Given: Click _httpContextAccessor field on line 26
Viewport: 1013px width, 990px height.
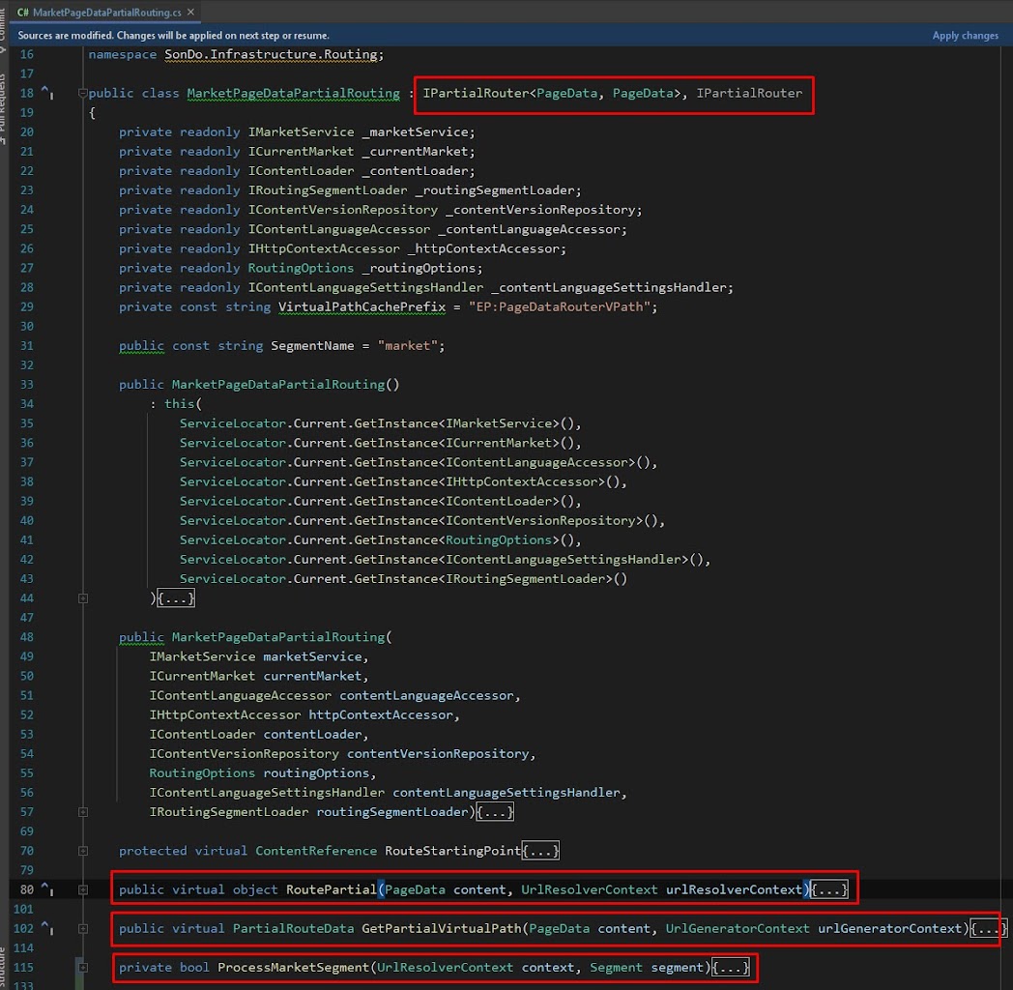Looking at the screenshot, I should coord(483,248).
